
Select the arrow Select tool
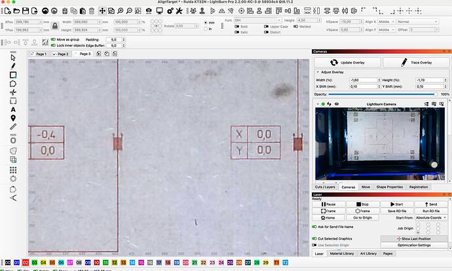pos(13,58)
